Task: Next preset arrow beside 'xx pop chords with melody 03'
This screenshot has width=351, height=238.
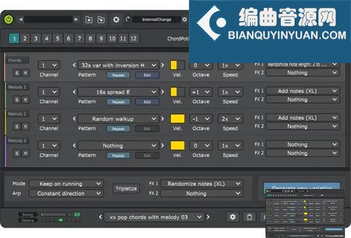Action: click(x=208, y=217)
